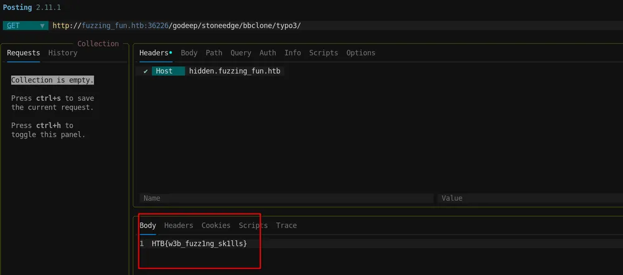Open the request Body tab
The height and width of the screenshot is (275, 623).
coord(189,53)
